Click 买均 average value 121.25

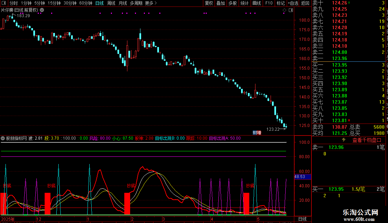340,133
